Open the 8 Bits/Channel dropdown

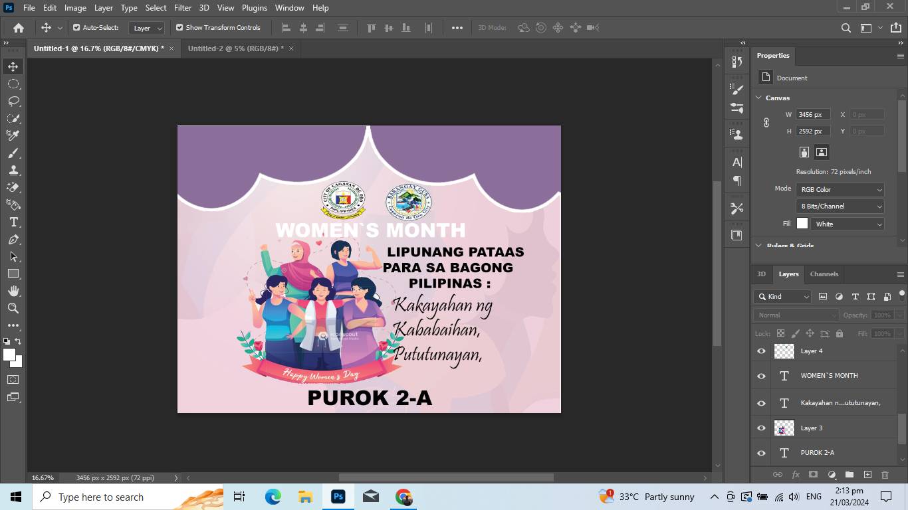pos(840,207)
